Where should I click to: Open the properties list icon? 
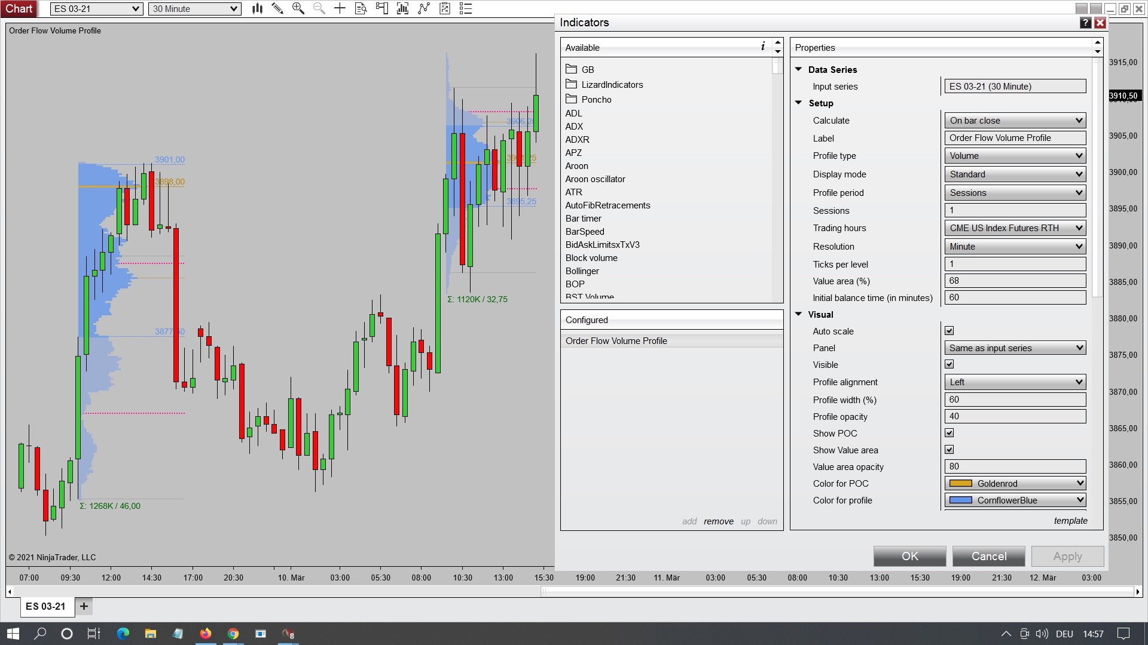click(466, 8)
